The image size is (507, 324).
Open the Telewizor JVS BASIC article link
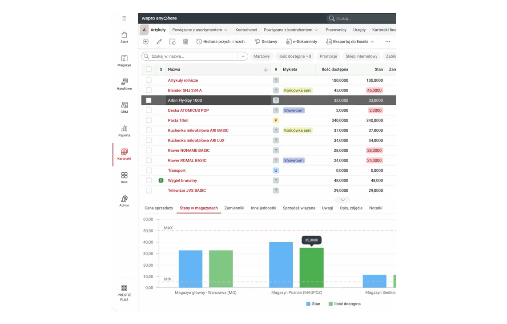(187, 190)
